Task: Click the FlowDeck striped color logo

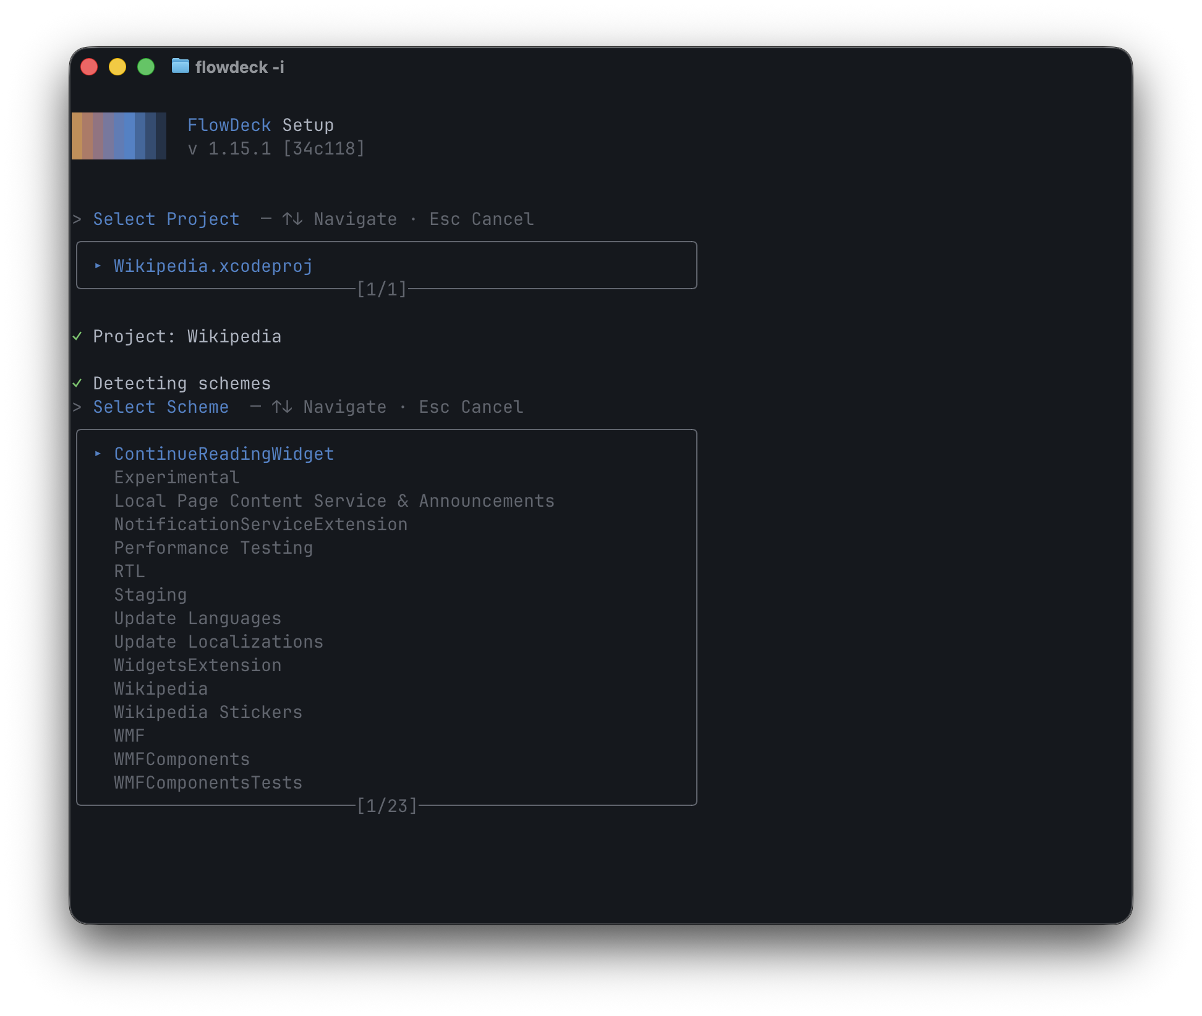Action: 119,136
